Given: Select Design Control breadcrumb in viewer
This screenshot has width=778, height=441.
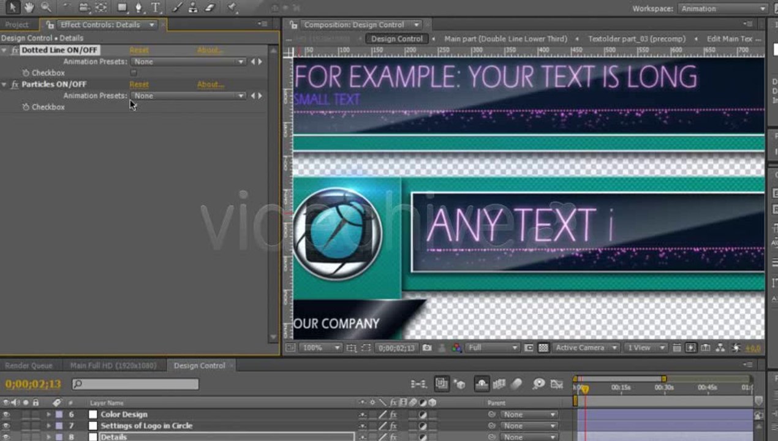Looking at the screenshot, I should (397, 39).
